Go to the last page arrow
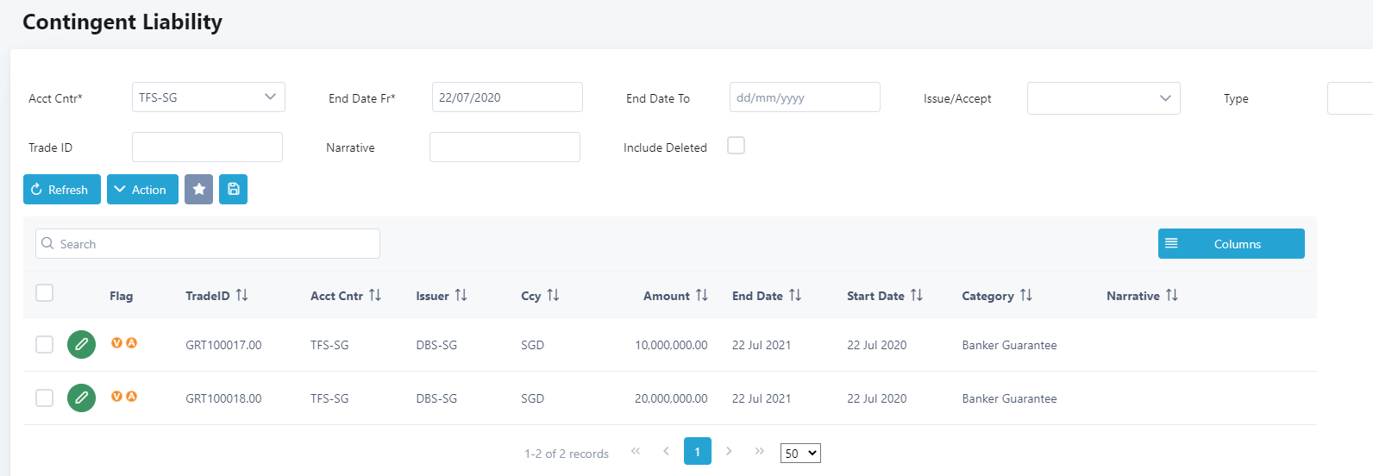 click(x=759, y=451)
